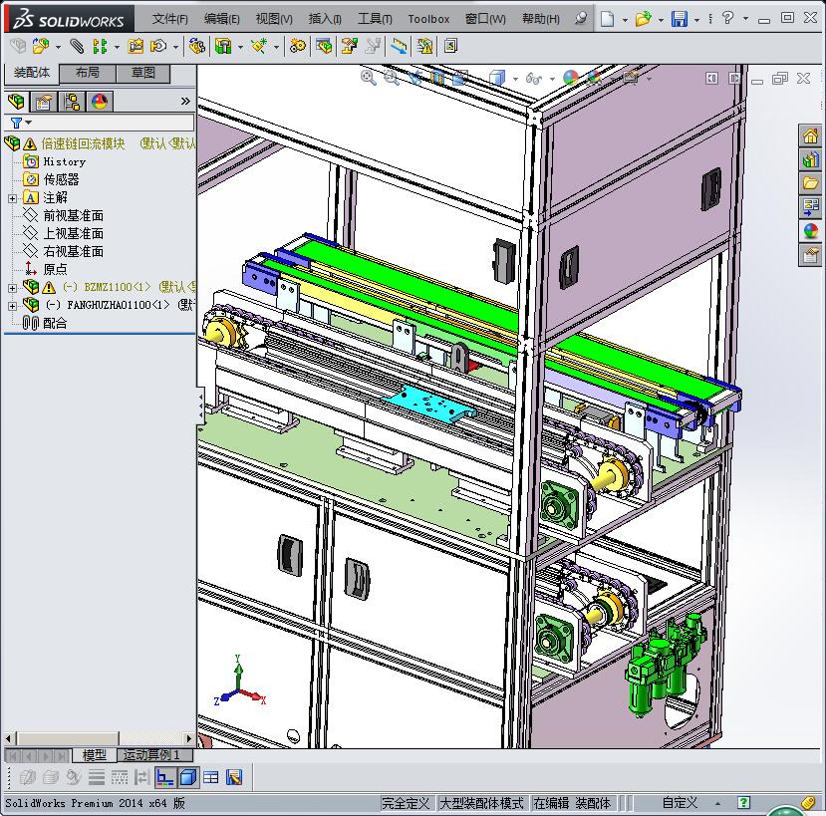The height and width of the screenshot is (816, 826).
Task: Open the Help question mark dropdown arrow
Action: [745, 19]
